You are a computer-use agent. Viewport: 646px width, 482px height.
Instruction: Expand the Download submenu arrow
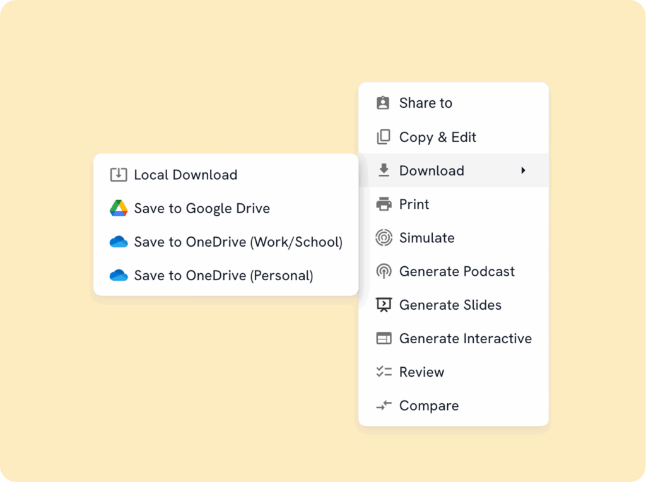523,170
